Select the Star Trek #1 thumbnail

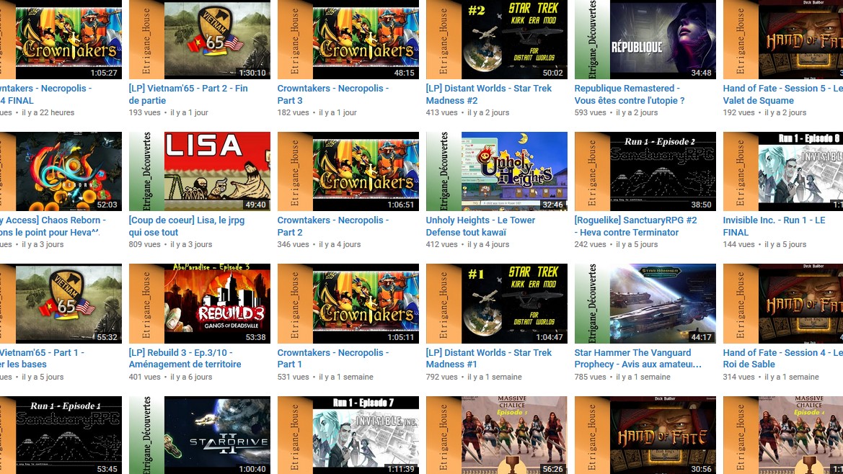[496, 303]
